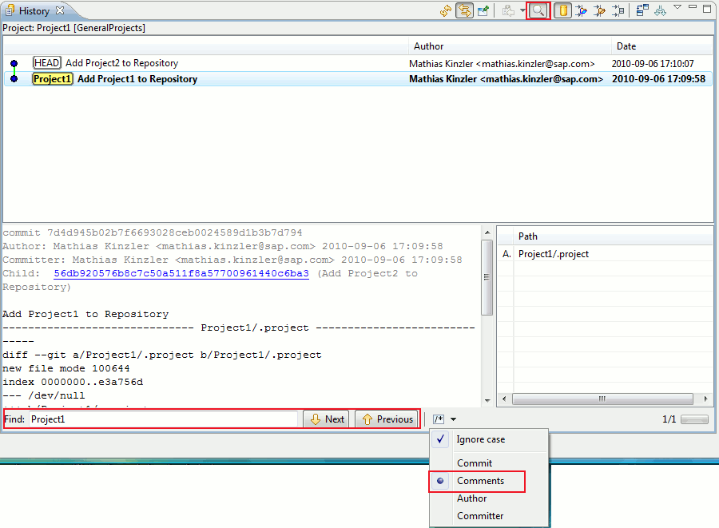Pin the History view
The image size is (719, 528).
click(483, 10)
